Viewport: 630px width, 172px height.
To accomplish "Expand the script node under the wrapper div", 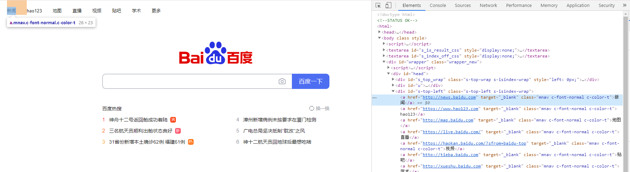I will (388, 67).
